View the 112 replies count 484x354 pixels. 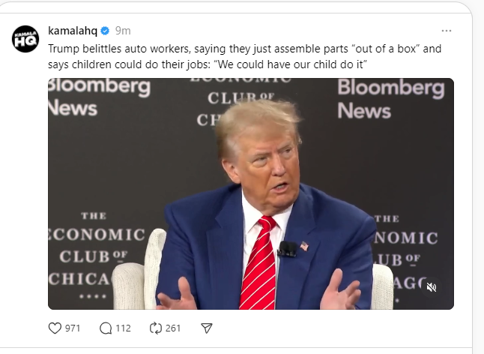tap(123, 328)
